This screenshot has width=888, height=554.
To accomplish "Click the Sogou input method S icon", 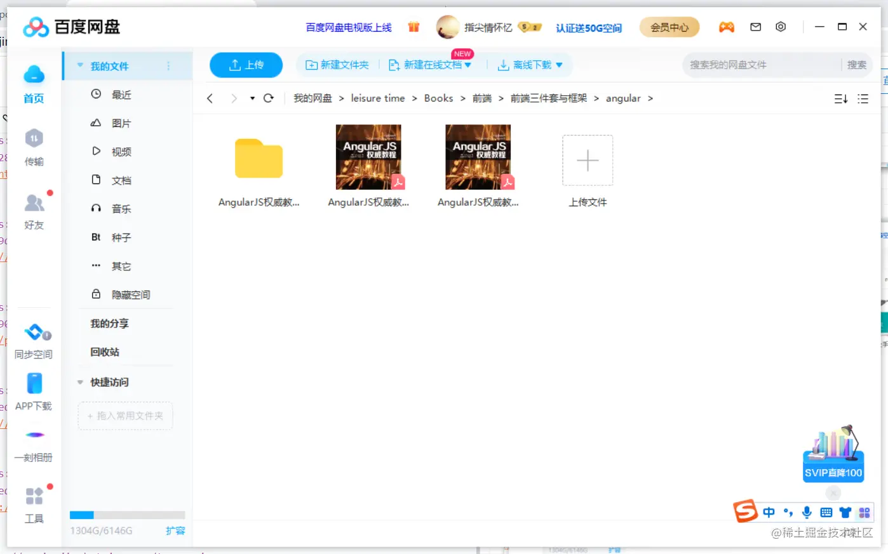I will coord(746,511).
